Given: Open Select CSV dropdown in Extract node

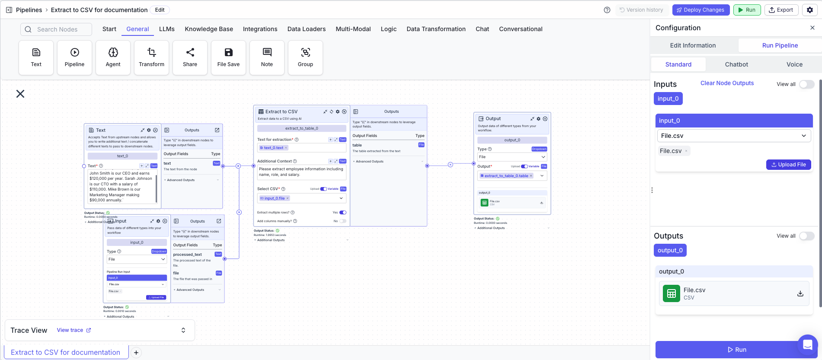Looking at the screenshot, I should (x=341, y=198).
